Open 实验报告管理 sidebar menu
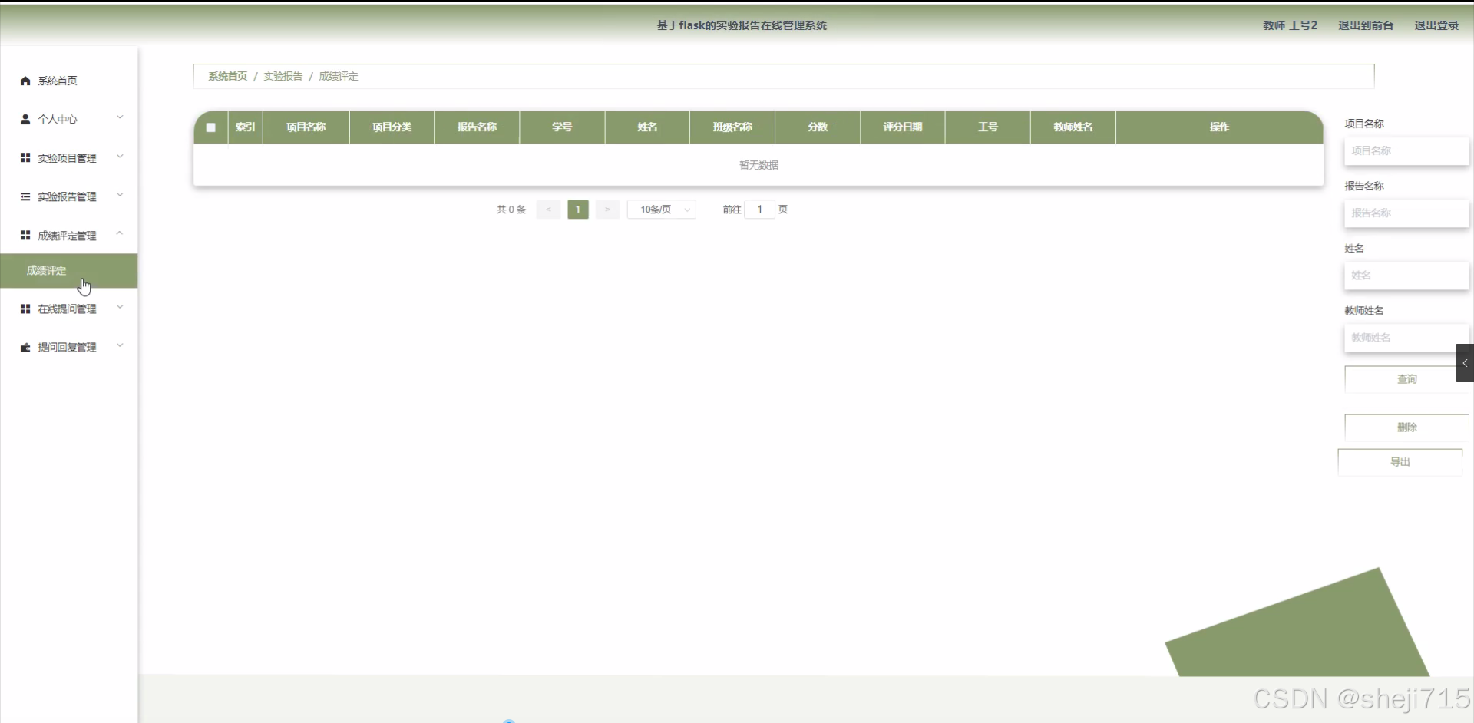The height and width of the screenshot is (723, 1474). tap(68, 196)
